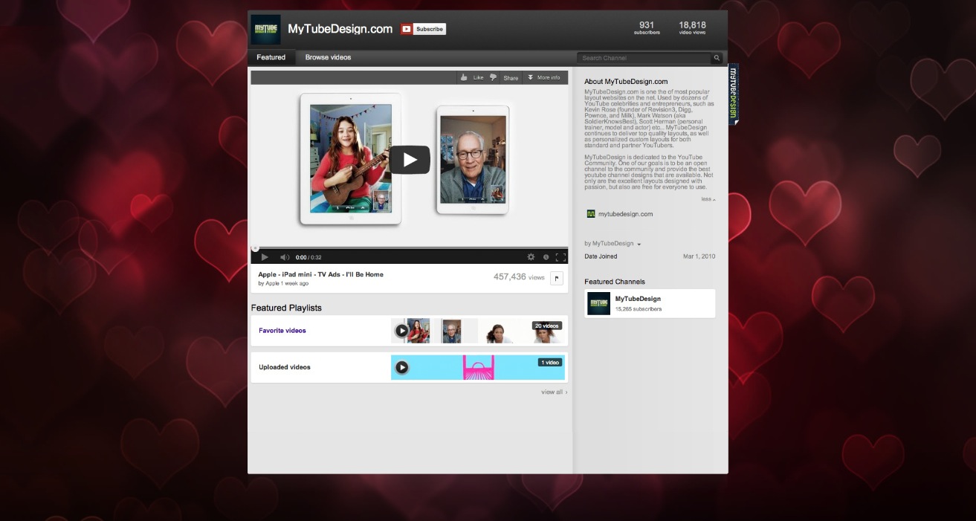976x521 pixels.
Task: Open the uploader link 'Apple' under the video title
Action: coord(273,283)
